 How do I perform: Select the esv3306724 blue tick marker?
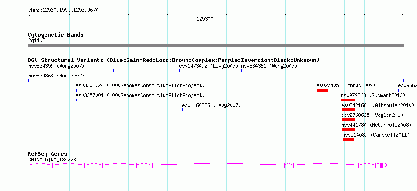[x=76, y=90]
